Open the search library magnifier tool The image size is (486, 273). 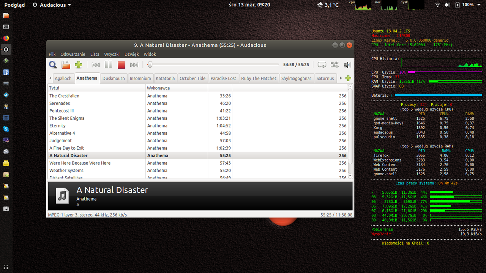pos(53,65)
